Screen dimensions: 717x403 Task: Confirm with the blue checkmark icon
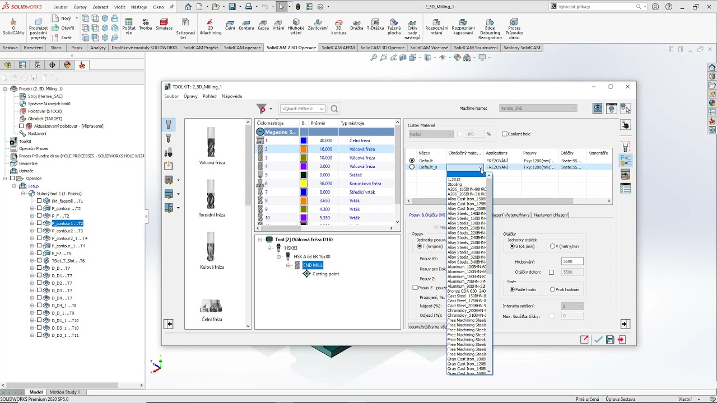tap(598, 339)
